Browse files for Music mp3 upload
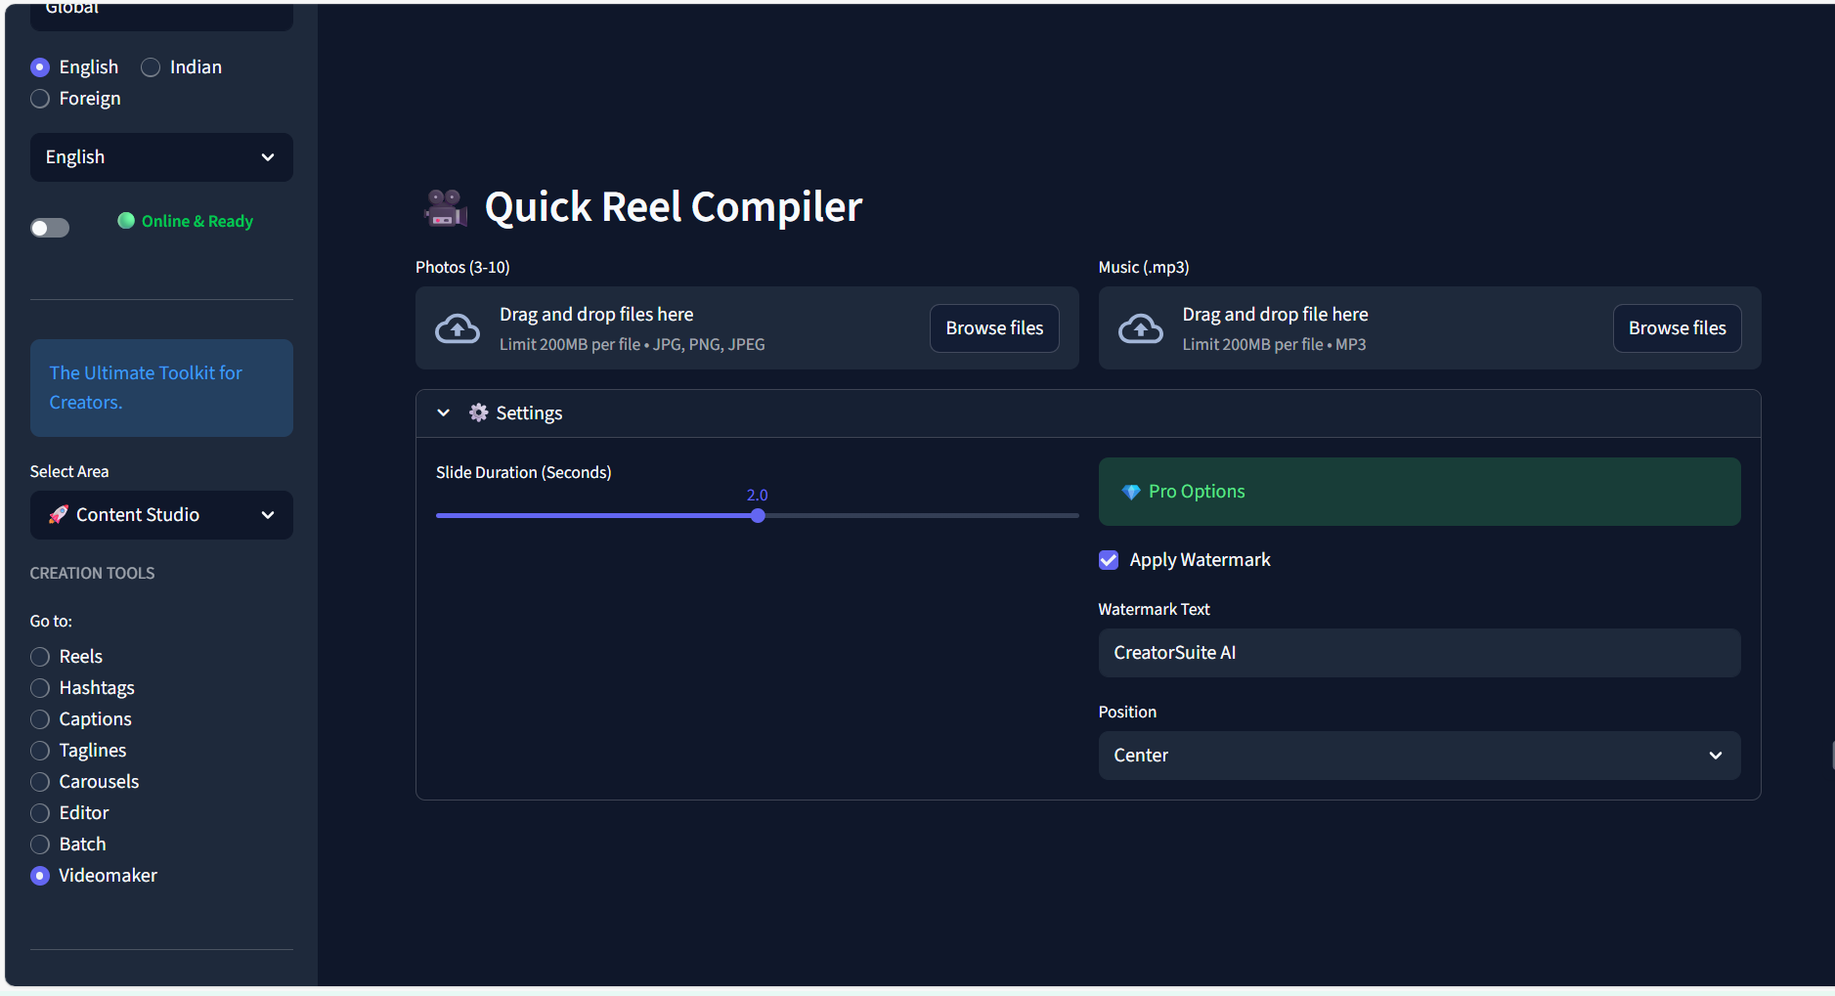 click(x=1676, y=328)
